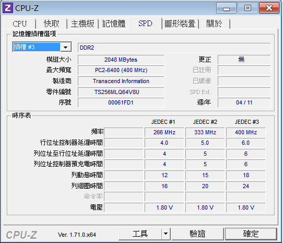
Task: Click the Ver. 1.71.0.x64 version text
Action: click(77, 235)
